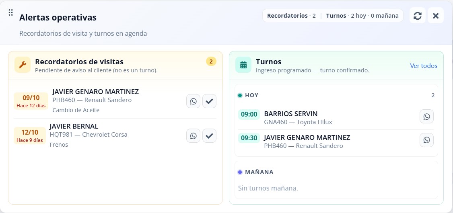
Task: Click the Turnos panel heading
Action: click(268, 61)
